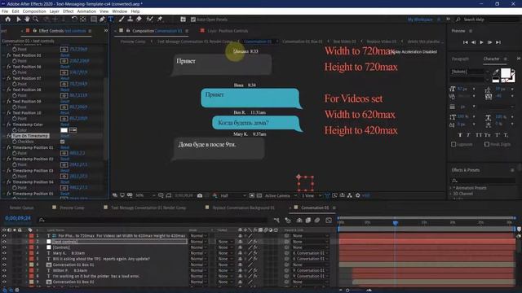
Task: Open the Composition menu
Action: click(34, 11)
